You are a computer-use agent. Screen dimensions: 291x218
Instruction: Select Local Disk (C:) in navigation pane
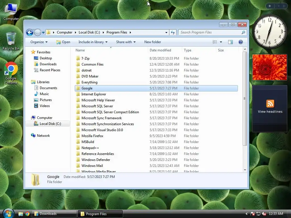(48, 124)
